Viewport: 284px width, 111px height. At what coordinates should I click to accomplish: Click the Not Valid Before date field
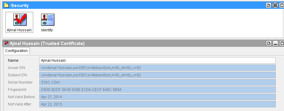click(x=157, y=97)
